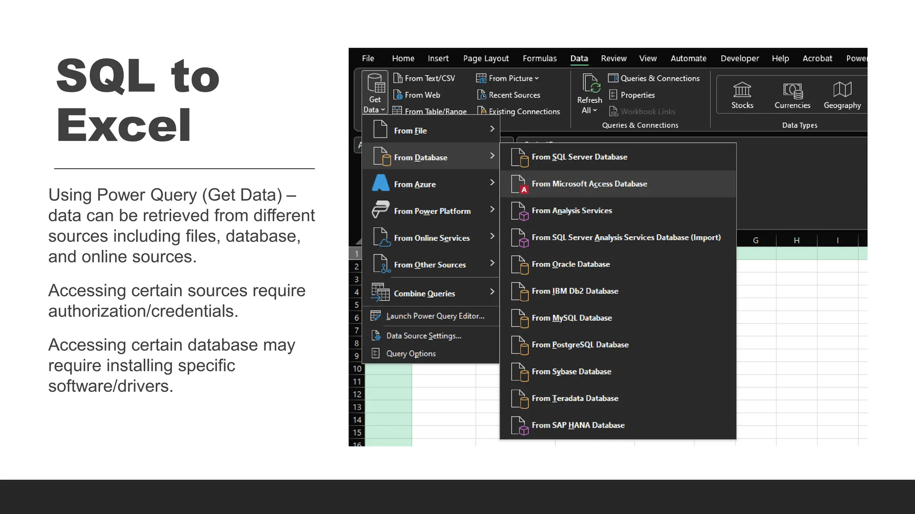Choose From Microsoft Access Database

[618, 184]
